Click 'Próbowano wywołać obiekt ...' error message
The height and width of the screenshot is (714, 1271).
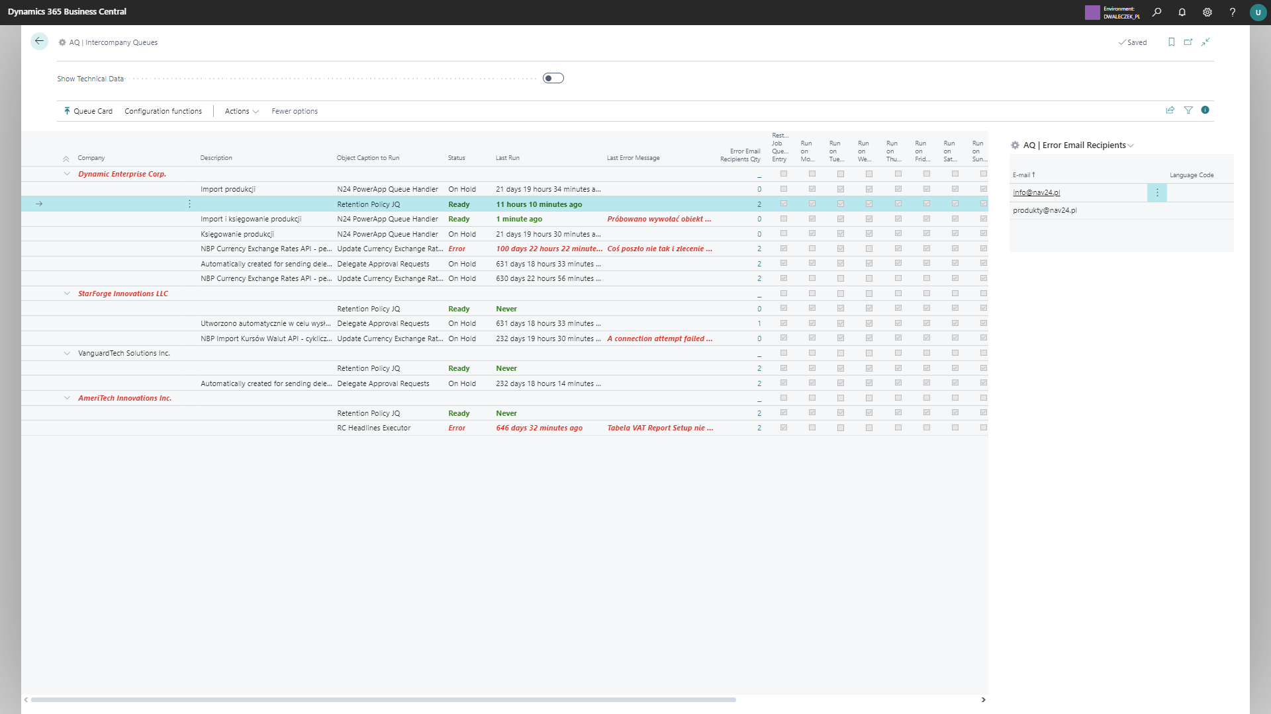click(x=659, y=219)
